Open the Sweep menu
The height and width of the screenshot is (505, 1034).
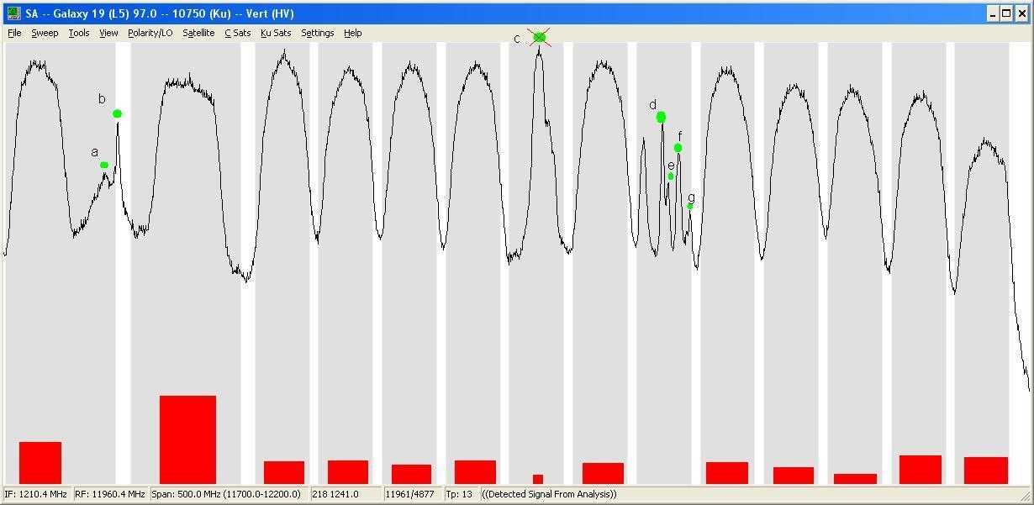(x=45, y=33)
